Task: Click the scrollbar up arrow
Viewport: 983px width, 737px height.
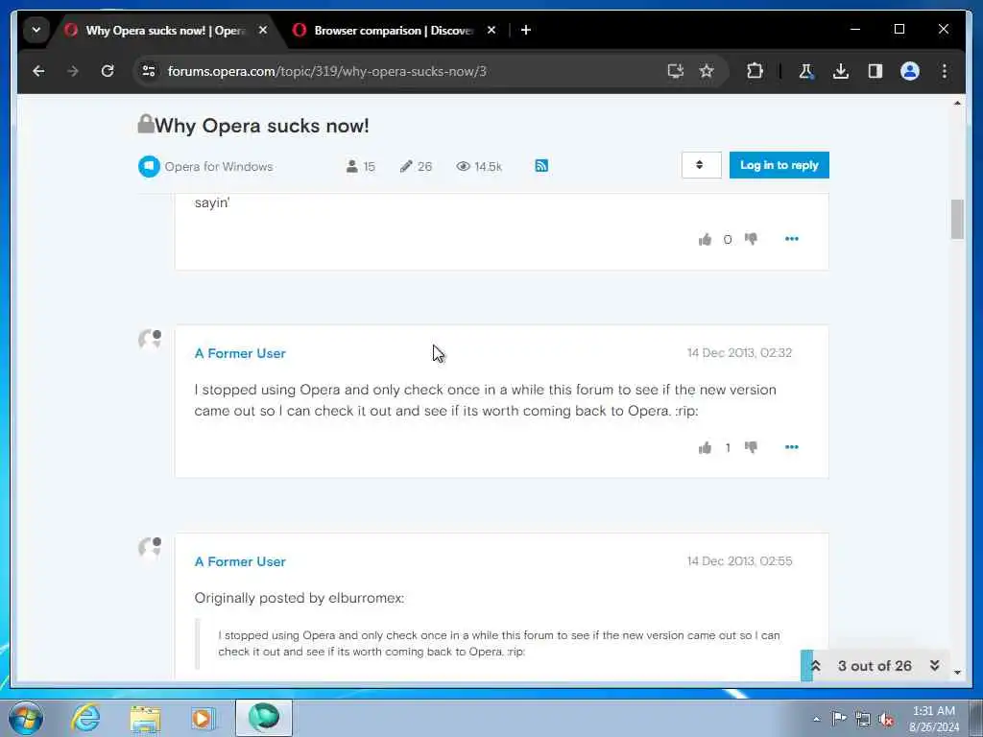Action: click(957, 103)
